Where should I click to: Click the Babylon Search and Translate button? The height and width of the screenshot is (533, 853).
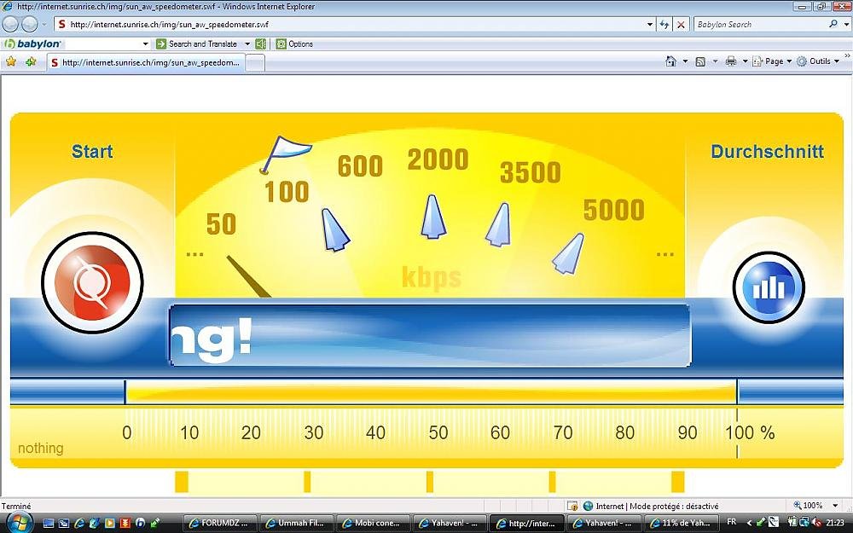(197, 43)
